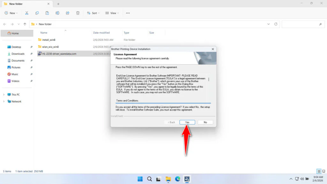The width and height of the screenshot is (327, 184).
Task: Open the See more ellipsis menu
Action: coord(128,13)
